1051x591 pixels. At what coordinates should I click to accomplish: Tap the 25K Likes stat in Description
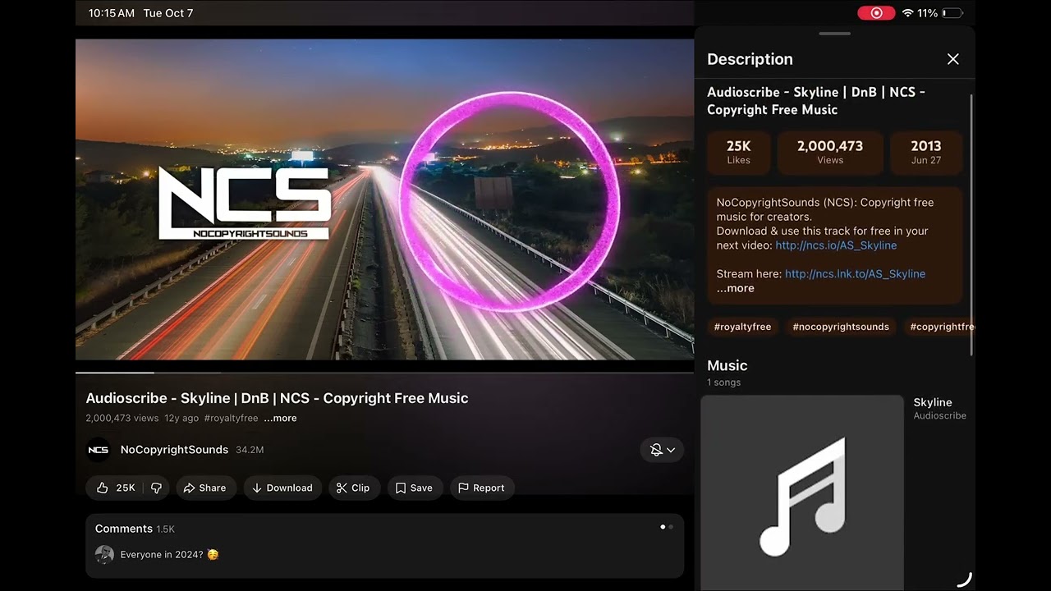pos(738,152)
